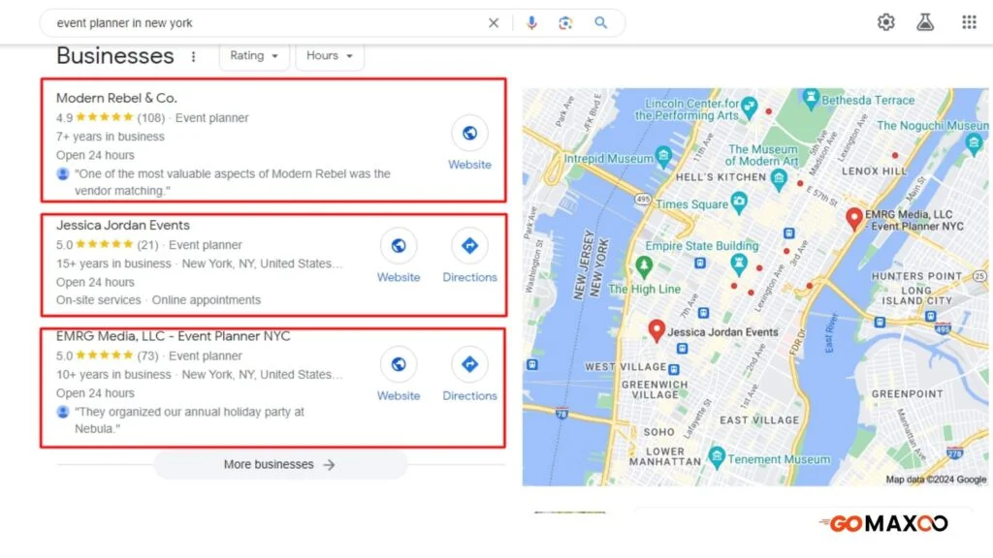Click the 'Online appointments' text
Viewport: 993px width, 558px height.
point(206,300)
